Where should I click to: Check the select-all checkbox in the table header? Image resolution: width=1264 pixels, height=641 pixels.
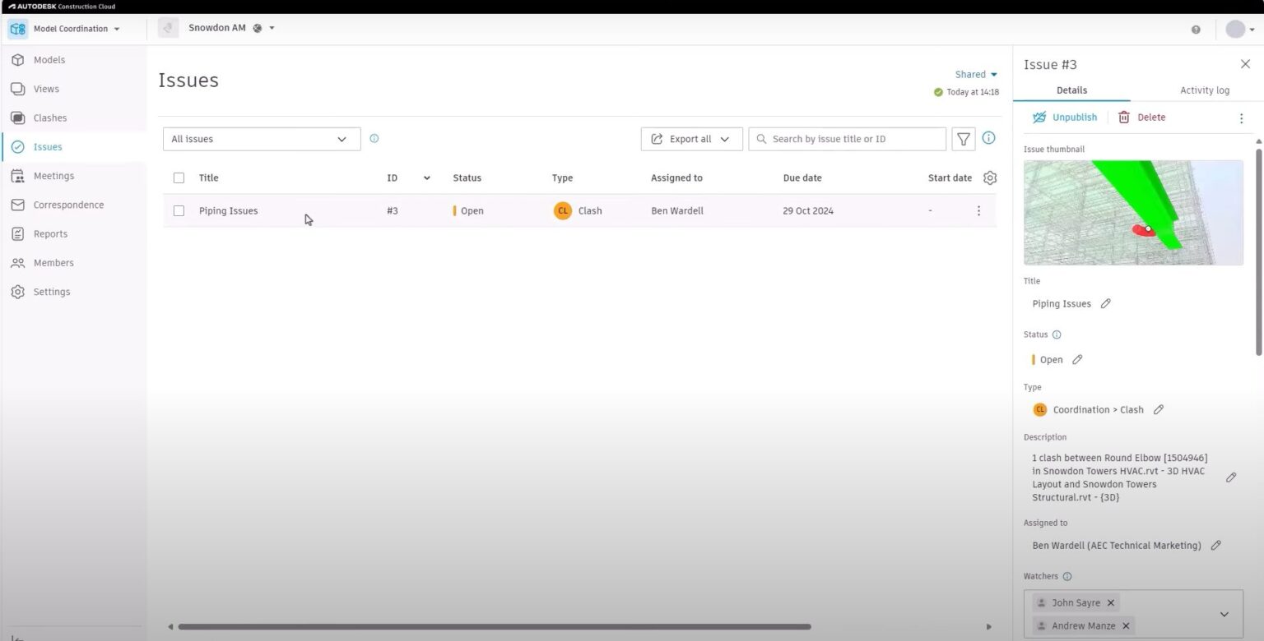(179, 177)
